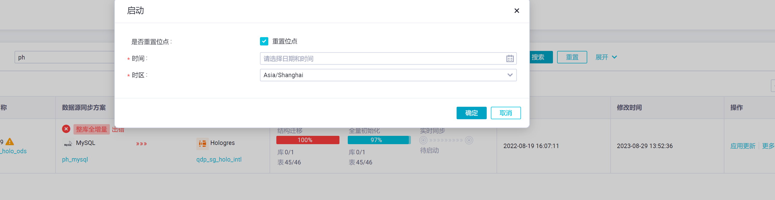Screen dimensions: 775x200
Task: Open the calendar date picker icon
Action: pos(510,59)
